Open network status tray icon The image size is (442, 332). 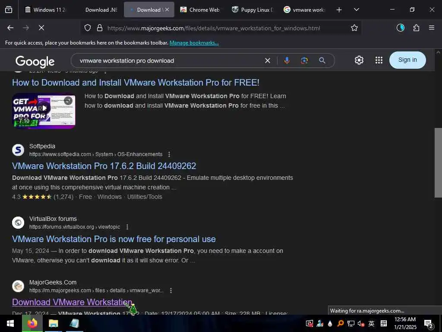point(350,323)
